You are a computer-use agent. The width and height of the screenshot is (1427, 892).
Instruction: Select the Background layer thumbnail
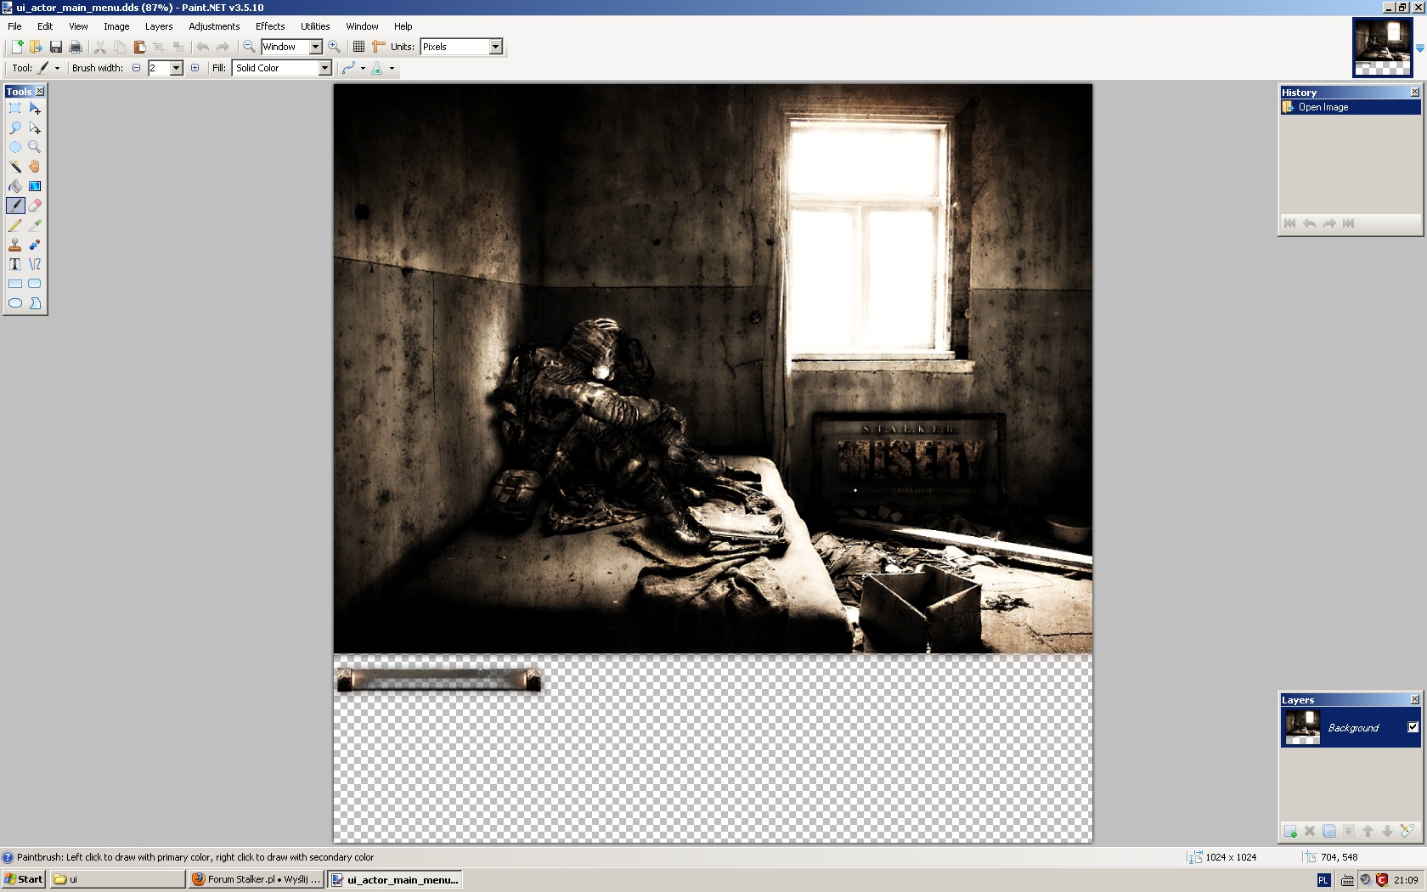point(1302,727)
